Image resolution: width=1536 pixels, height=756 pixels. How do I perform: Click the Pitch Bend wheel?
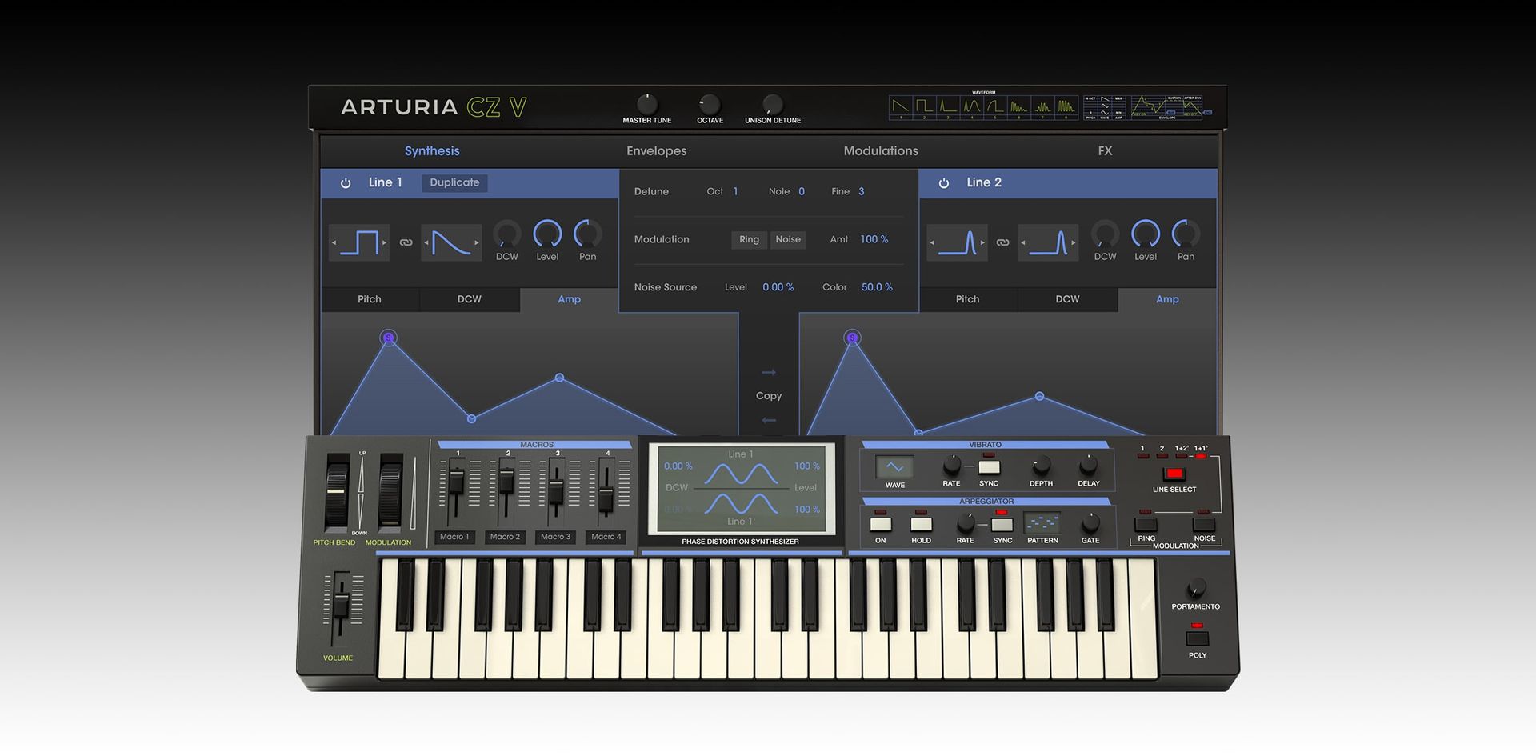tap(337, 490)
